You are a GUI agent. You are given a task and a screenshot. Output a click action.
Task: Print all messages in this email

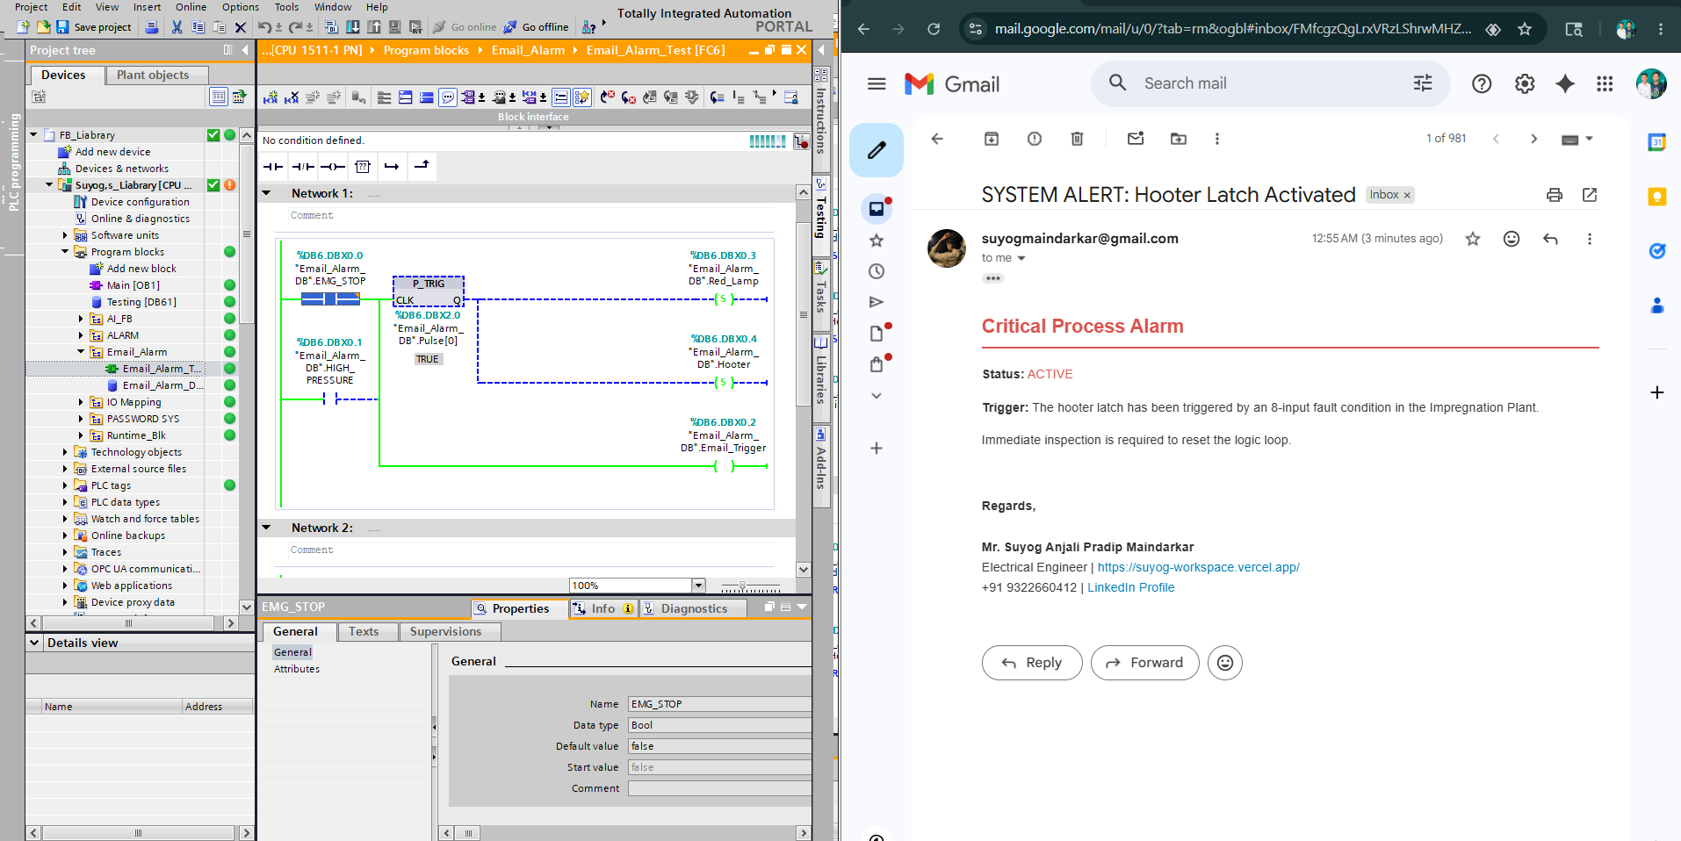pyautogui.click(x=1555, y=195)
